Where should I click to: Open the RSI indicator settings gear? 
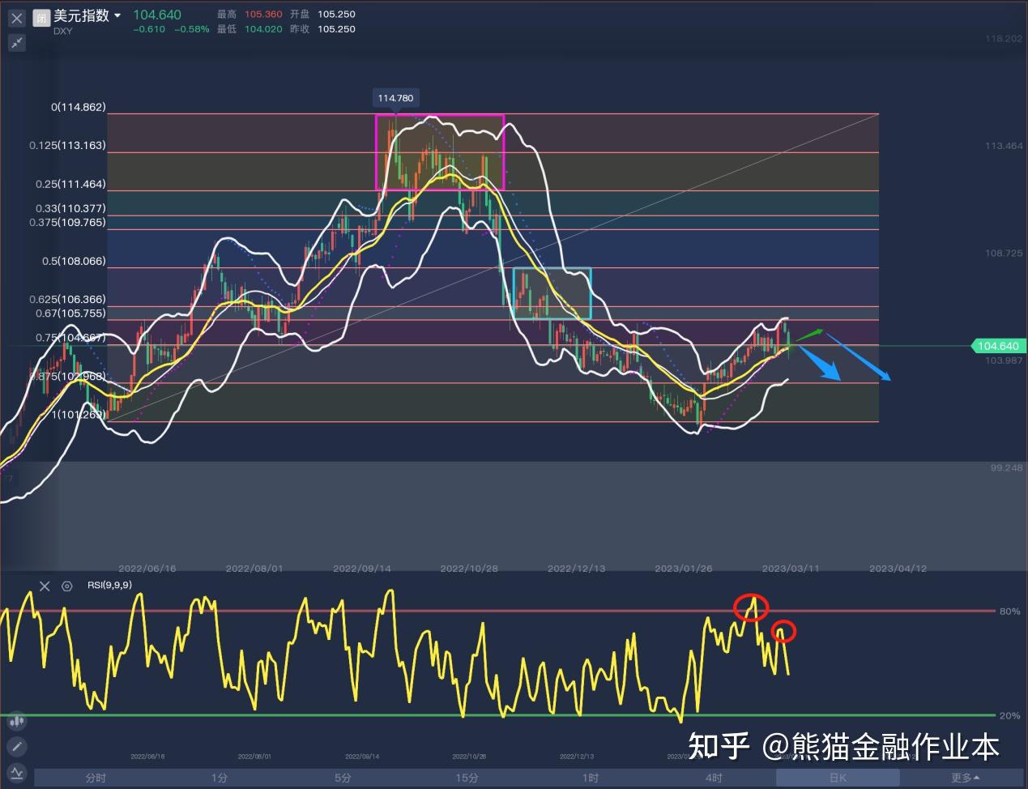point(66,586)
